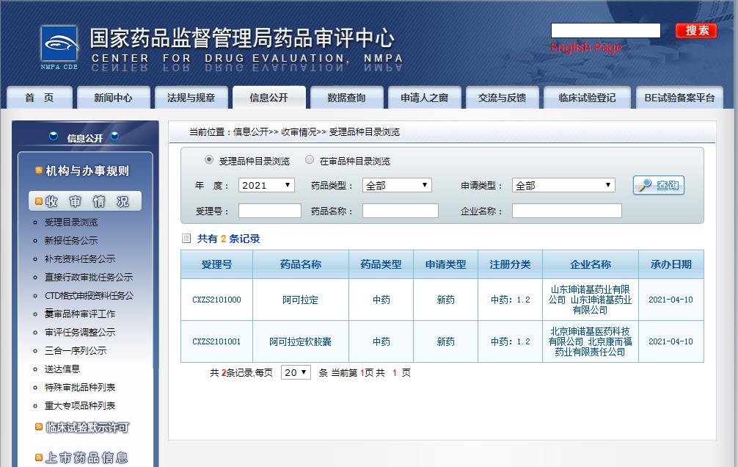
Task: Click the list icon next to 共有2条记录
Action: 186,239
